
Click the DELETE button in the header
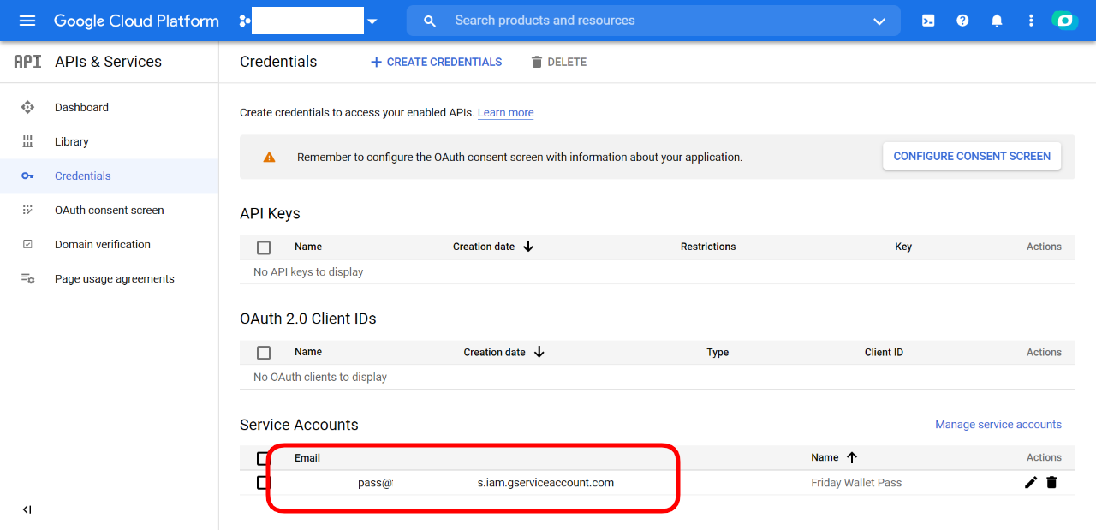pyautogui.click(x=558, y=62)
